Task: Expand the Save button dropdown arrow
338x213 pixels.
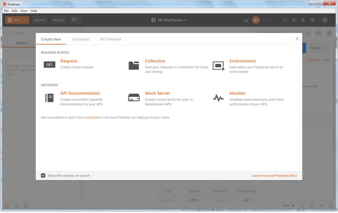Action: (x=325, y=48)
